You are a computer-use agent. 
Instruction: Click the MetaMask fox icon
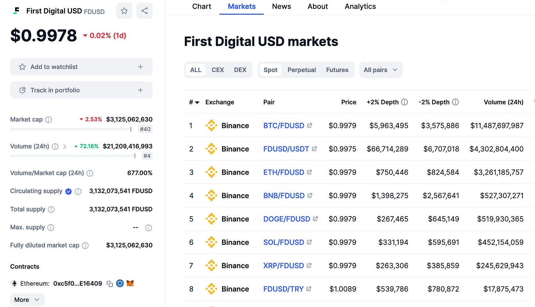pos(130,283)
